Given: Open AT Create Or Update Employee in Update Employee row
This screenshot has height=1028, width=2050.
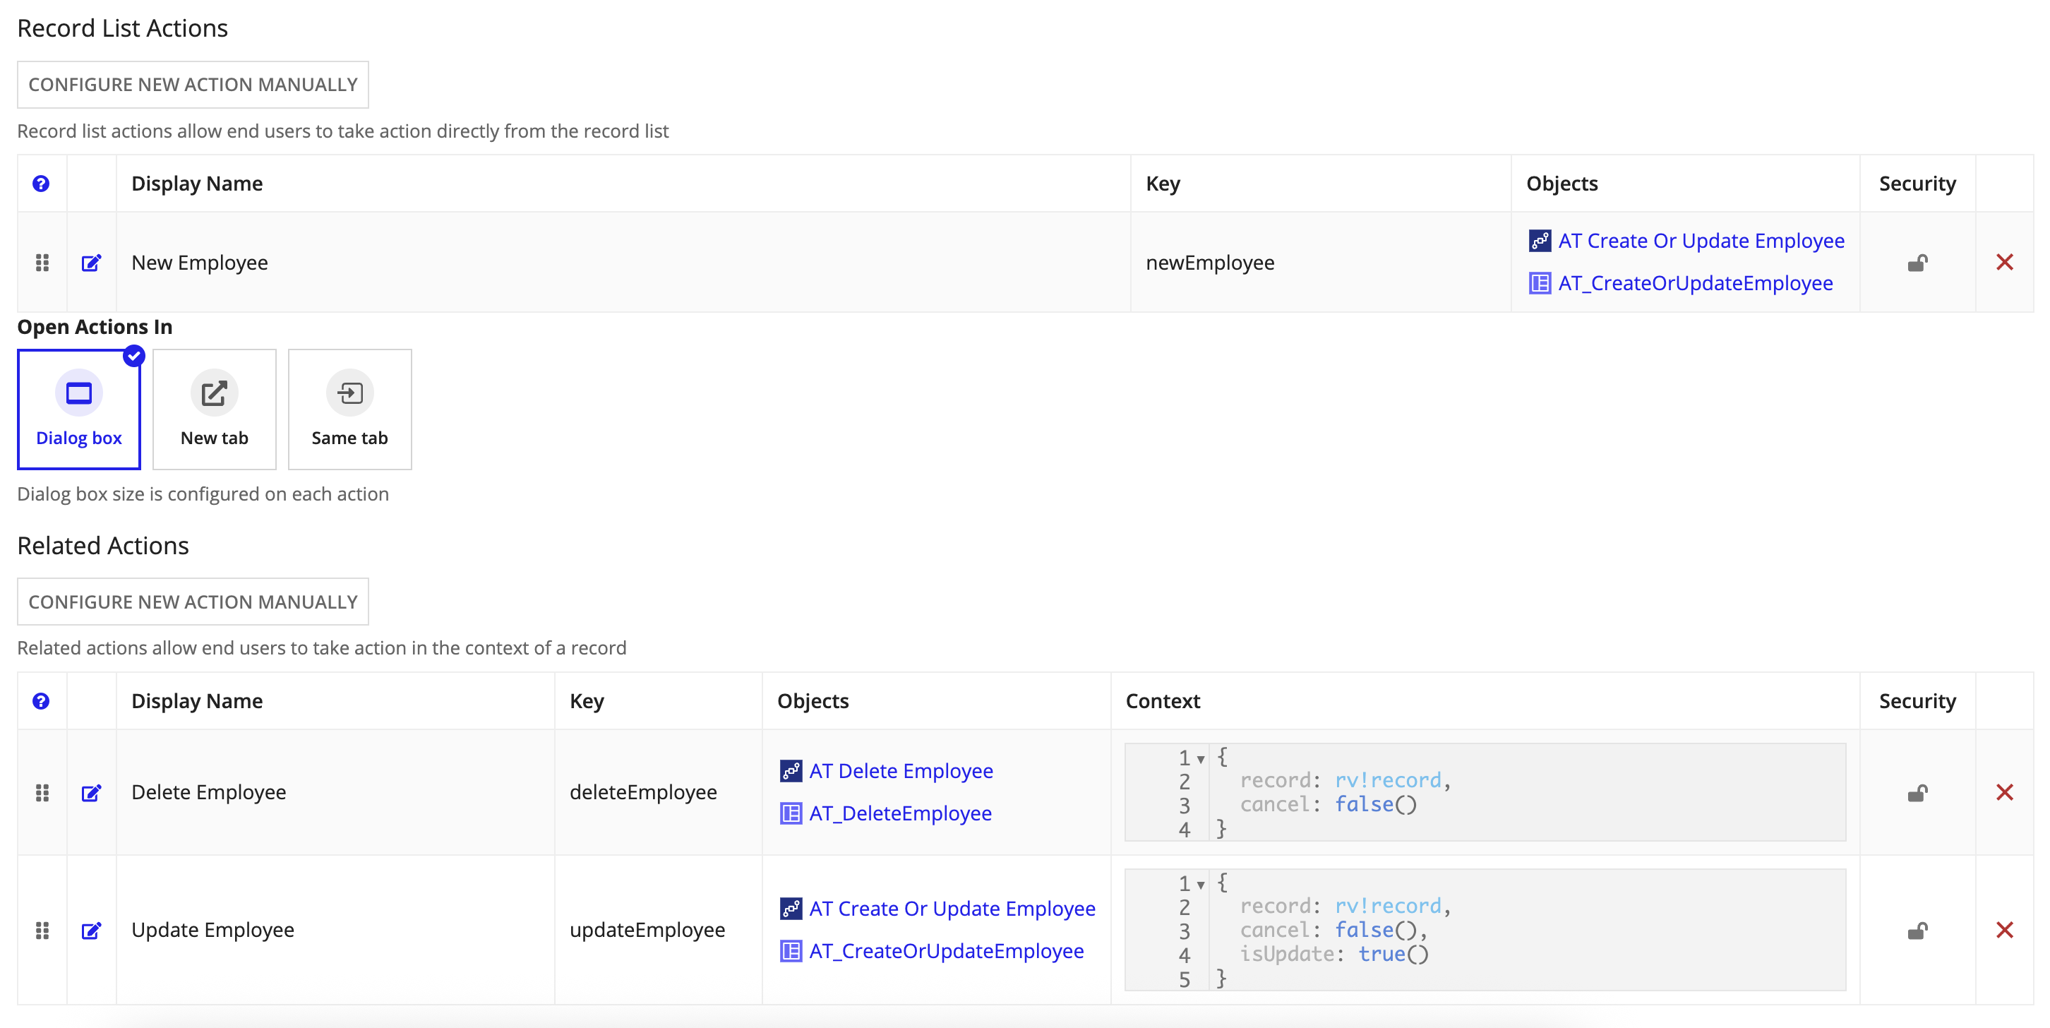Looking at the screenshot, I should pyautogui.click(x=952, y=909).
